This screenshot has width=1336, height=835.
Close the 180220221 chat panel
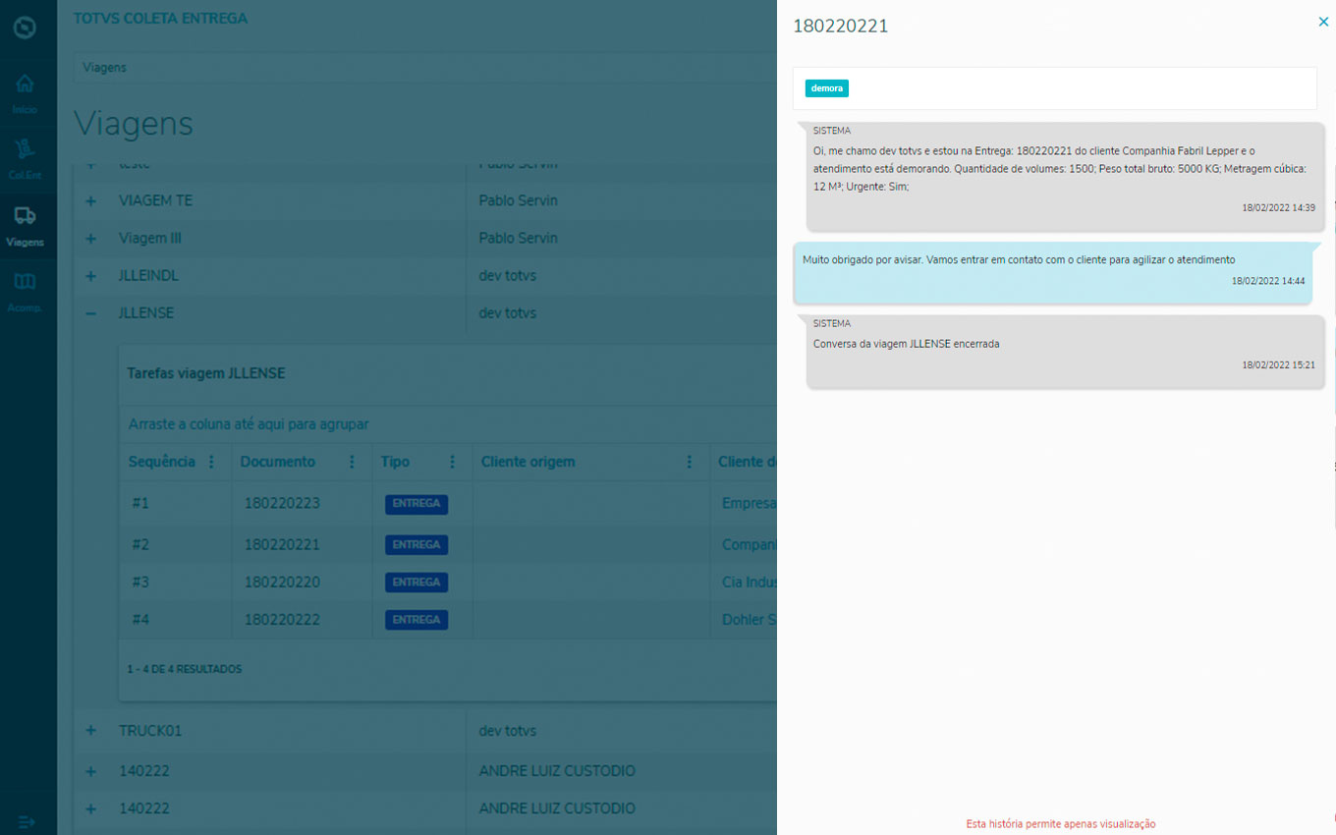pos(1323,22)
